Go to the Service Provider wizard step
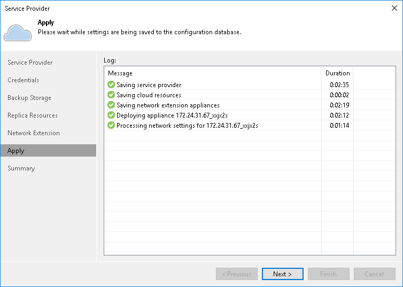The image size is (403, 287). 30,63
